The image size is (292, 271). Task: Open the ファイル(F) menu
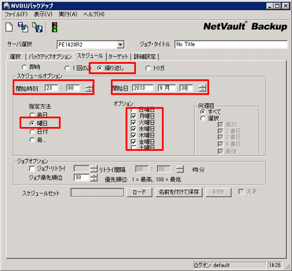(16, 14)
